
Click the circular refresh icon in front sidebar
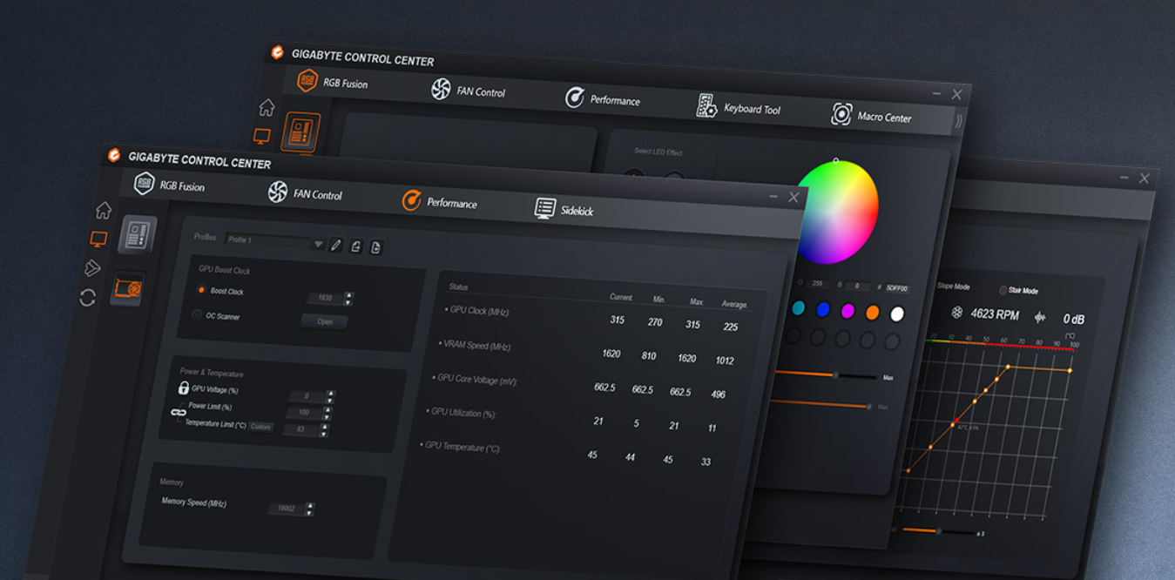[87, 298]
